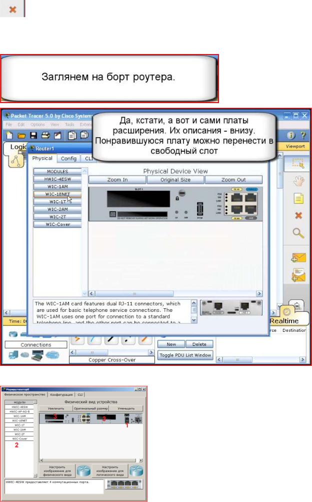Choose the Place Note tool

(x=298, y=199)
